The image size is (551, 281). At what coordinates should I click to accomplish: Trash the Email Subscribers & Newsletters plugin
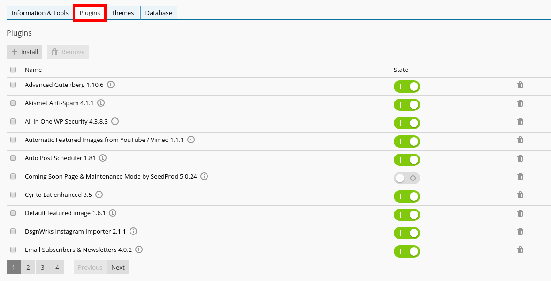pyautogui.click(x=520, y=250)
